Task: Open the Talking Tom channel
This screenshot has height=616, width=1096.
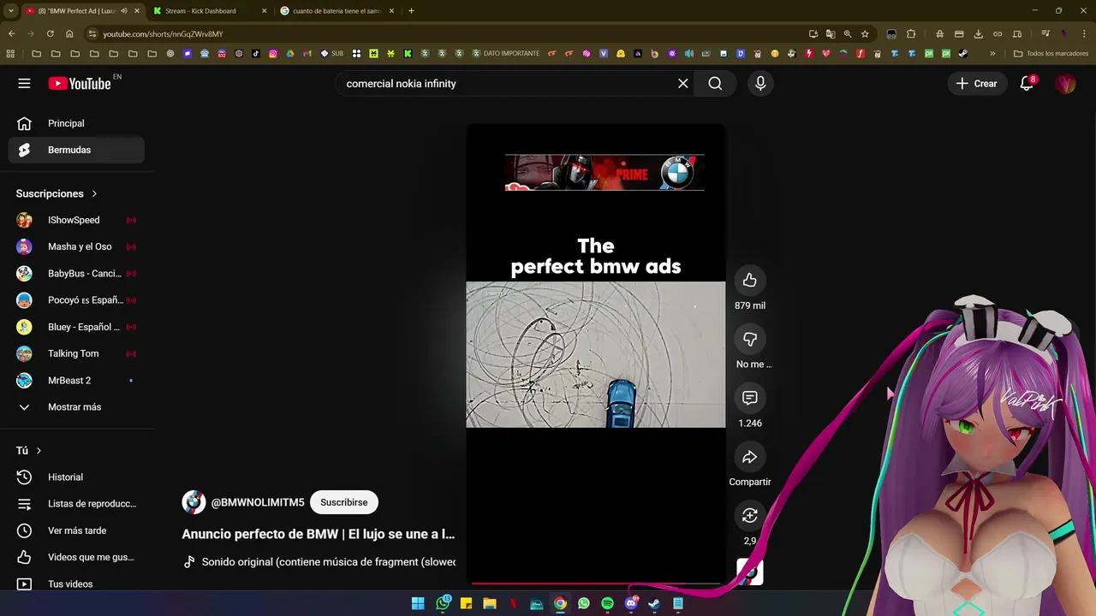Action: click(76, 353)
